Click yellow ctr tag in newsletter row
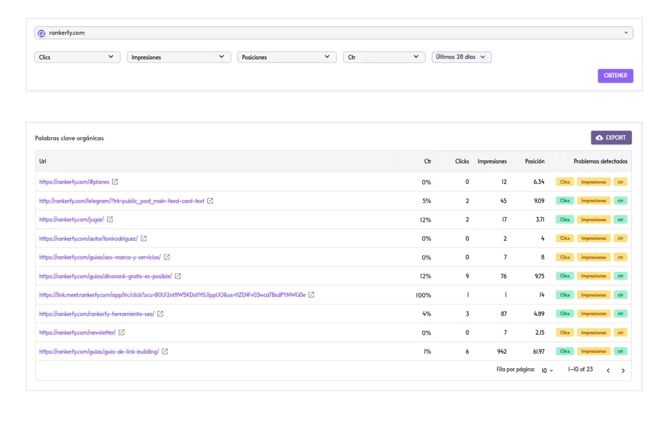Screen dimensions: 663x430 pyautogui.click(x=620, y=332)
